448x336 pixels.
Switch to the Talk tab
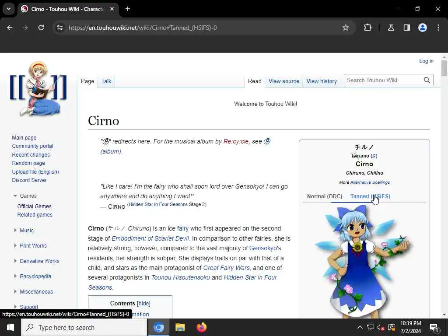point(106,81)
